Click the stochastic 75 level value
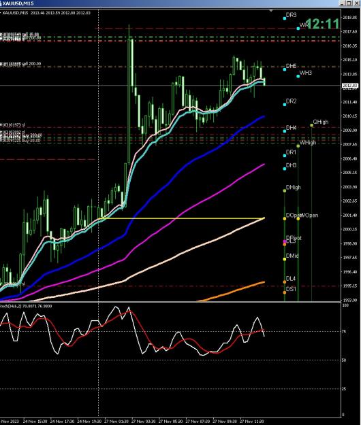This screenshot has width=361, height=425. coord(344,331)
